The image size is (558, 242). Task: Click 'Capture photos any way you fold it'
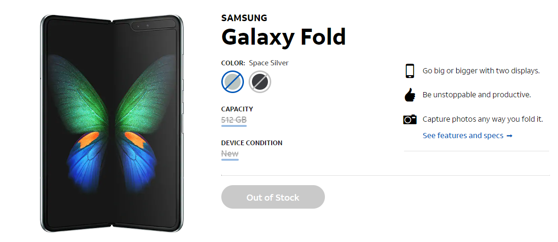click(x=483, y=119)
